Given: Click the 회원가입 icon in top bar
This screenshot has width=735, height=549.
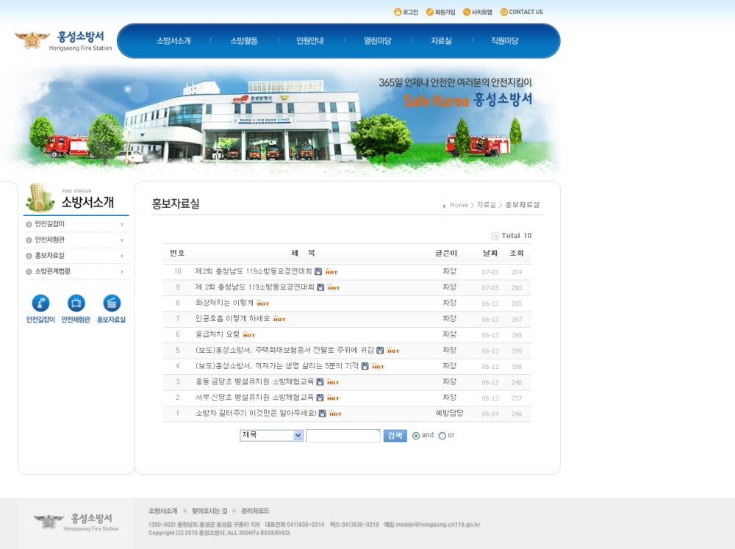Looking at the screenshot, I should 430,12.
